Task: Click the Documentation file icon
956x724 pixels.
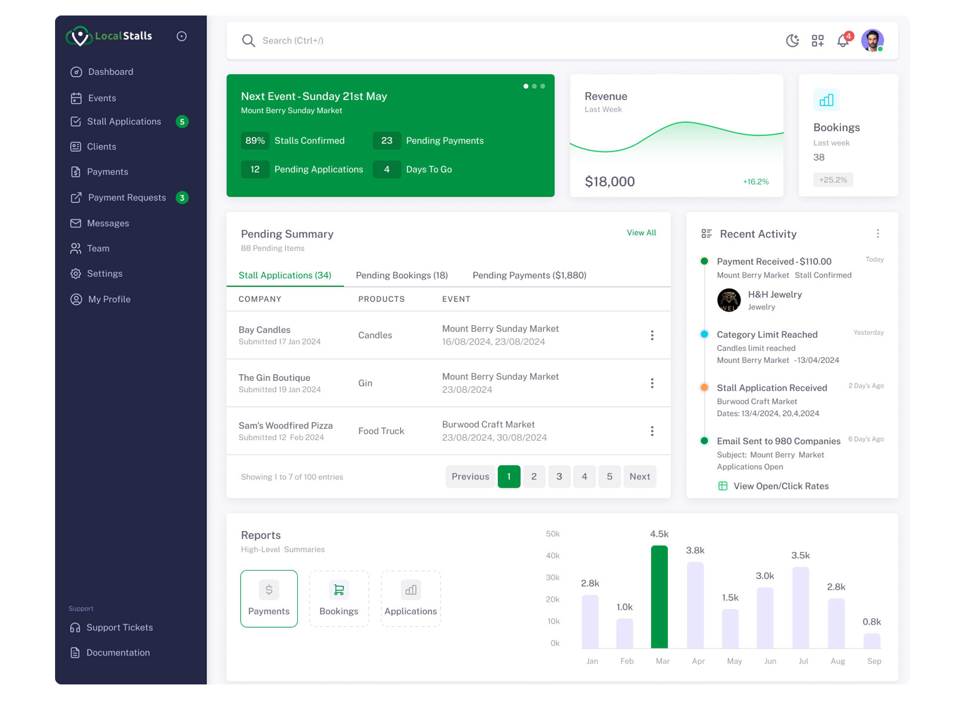Action: [75, 652]
